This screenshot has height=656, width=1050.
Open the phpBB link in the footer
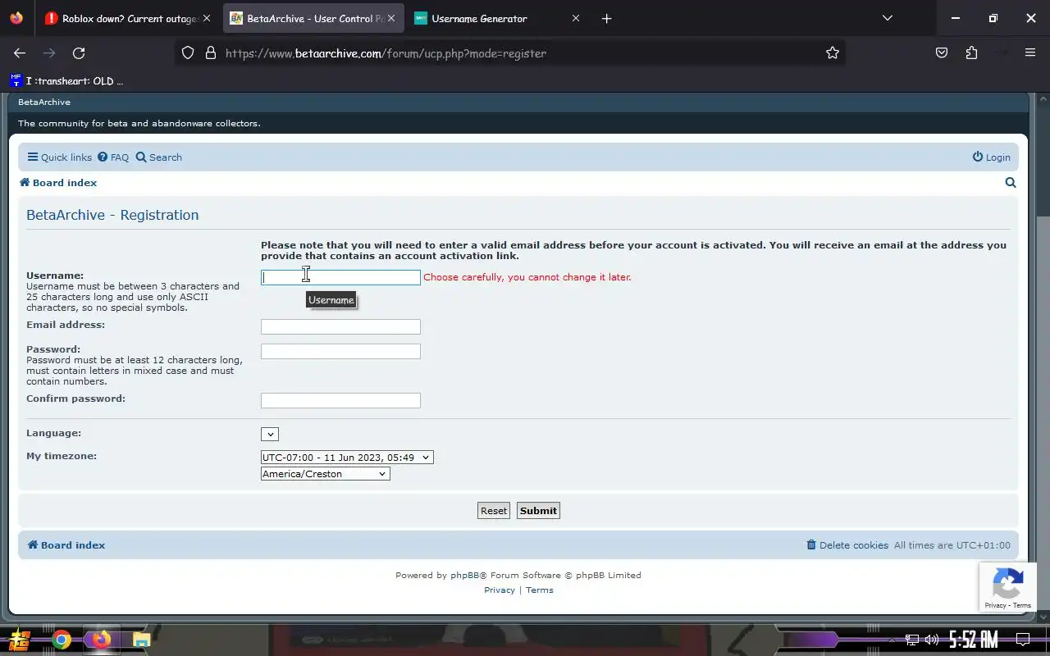click(x=464, y=575)
